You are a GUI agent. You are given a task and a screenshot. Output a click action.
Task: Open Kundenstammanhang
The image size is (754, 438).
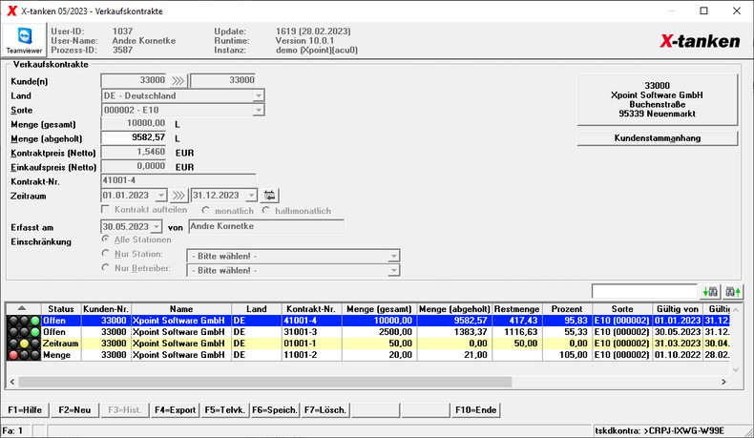[x=657, y=138]
